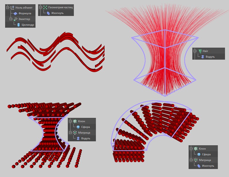Collapse the Геометрия частиц node

[41, 7]
